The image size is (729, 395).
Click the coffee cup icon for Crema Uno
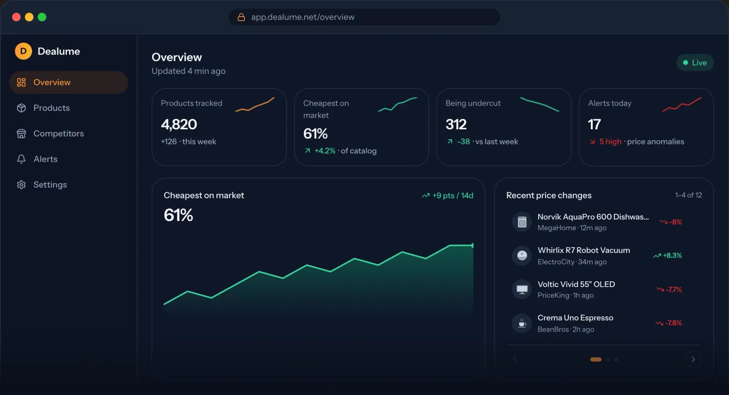point(522,323)
